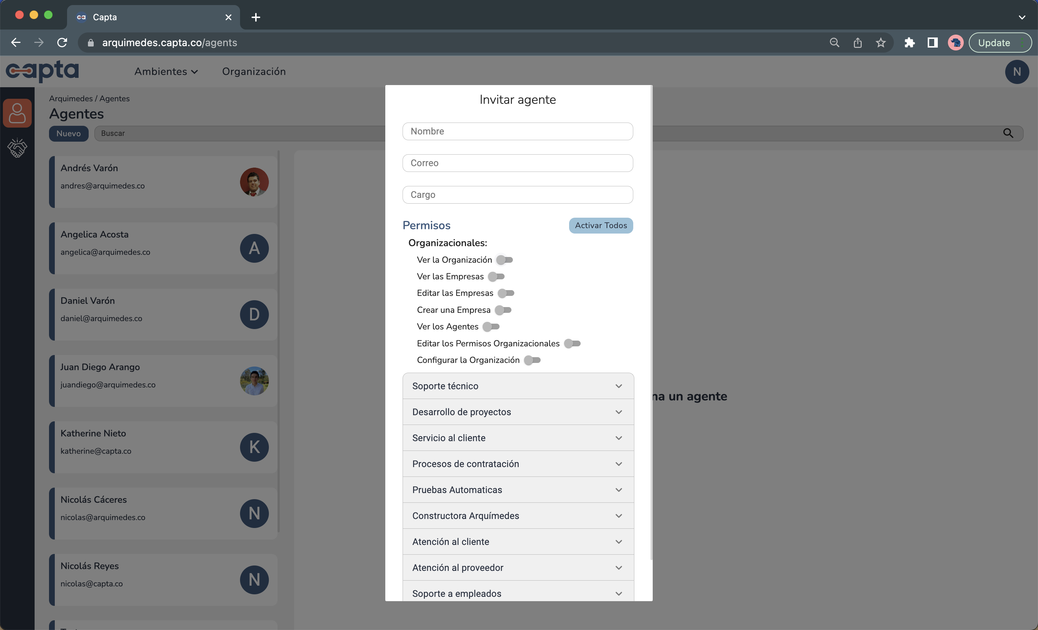Viewport: 1038px width, 630px height.
Task: Click the browser zoom magnifier icon
Action: (834, 43)
